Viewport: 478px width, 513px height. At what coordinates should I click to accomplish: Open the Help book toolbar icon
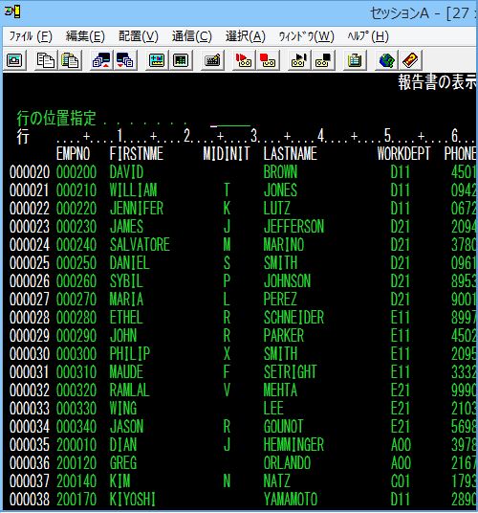click(x=411, y=60)
